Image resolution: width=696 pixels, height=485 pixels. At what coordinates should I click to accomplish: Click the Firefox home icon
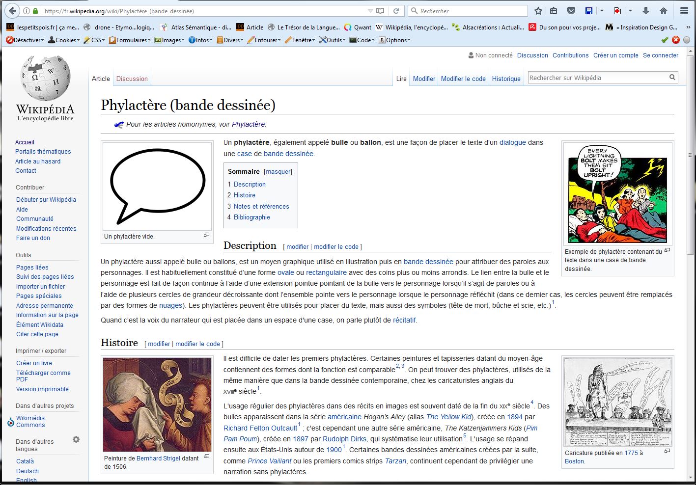(x=663, y=11)
